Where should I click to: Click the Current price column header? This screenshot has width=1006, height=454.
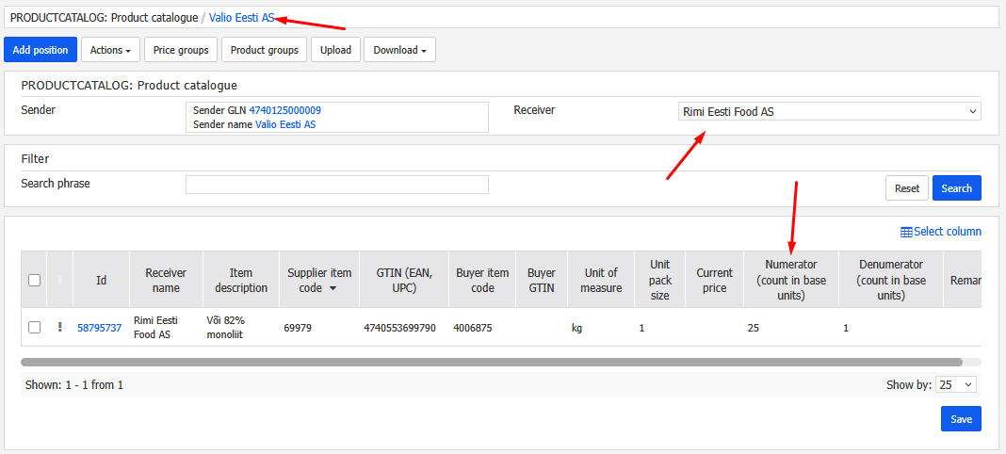pos(714,280)
